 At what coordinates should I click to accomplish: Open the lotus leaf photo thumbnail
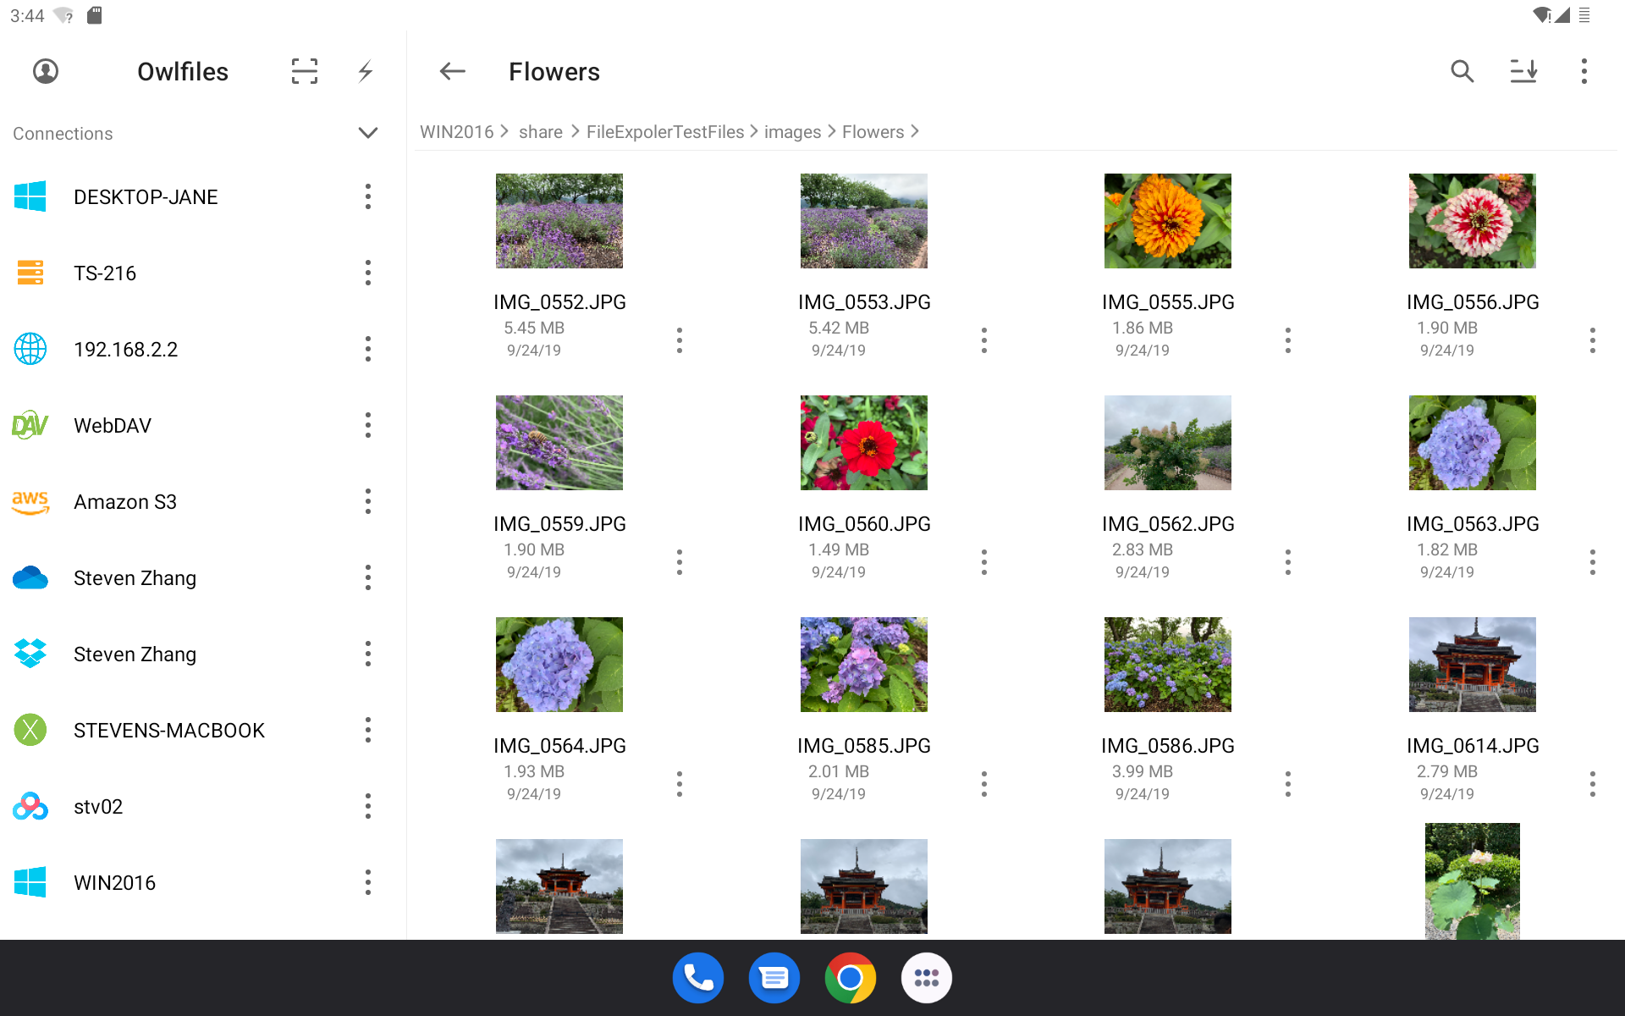tap(1473, 881)
